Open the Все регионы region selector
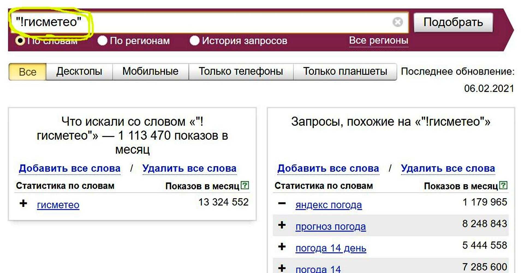524x273 pixels. tap(378, 41)
